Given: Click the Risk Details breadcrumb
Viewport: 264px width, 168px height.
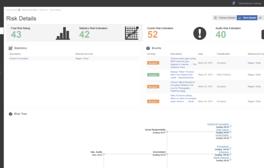Looking at the screenshot, I should tap(56, 10).
